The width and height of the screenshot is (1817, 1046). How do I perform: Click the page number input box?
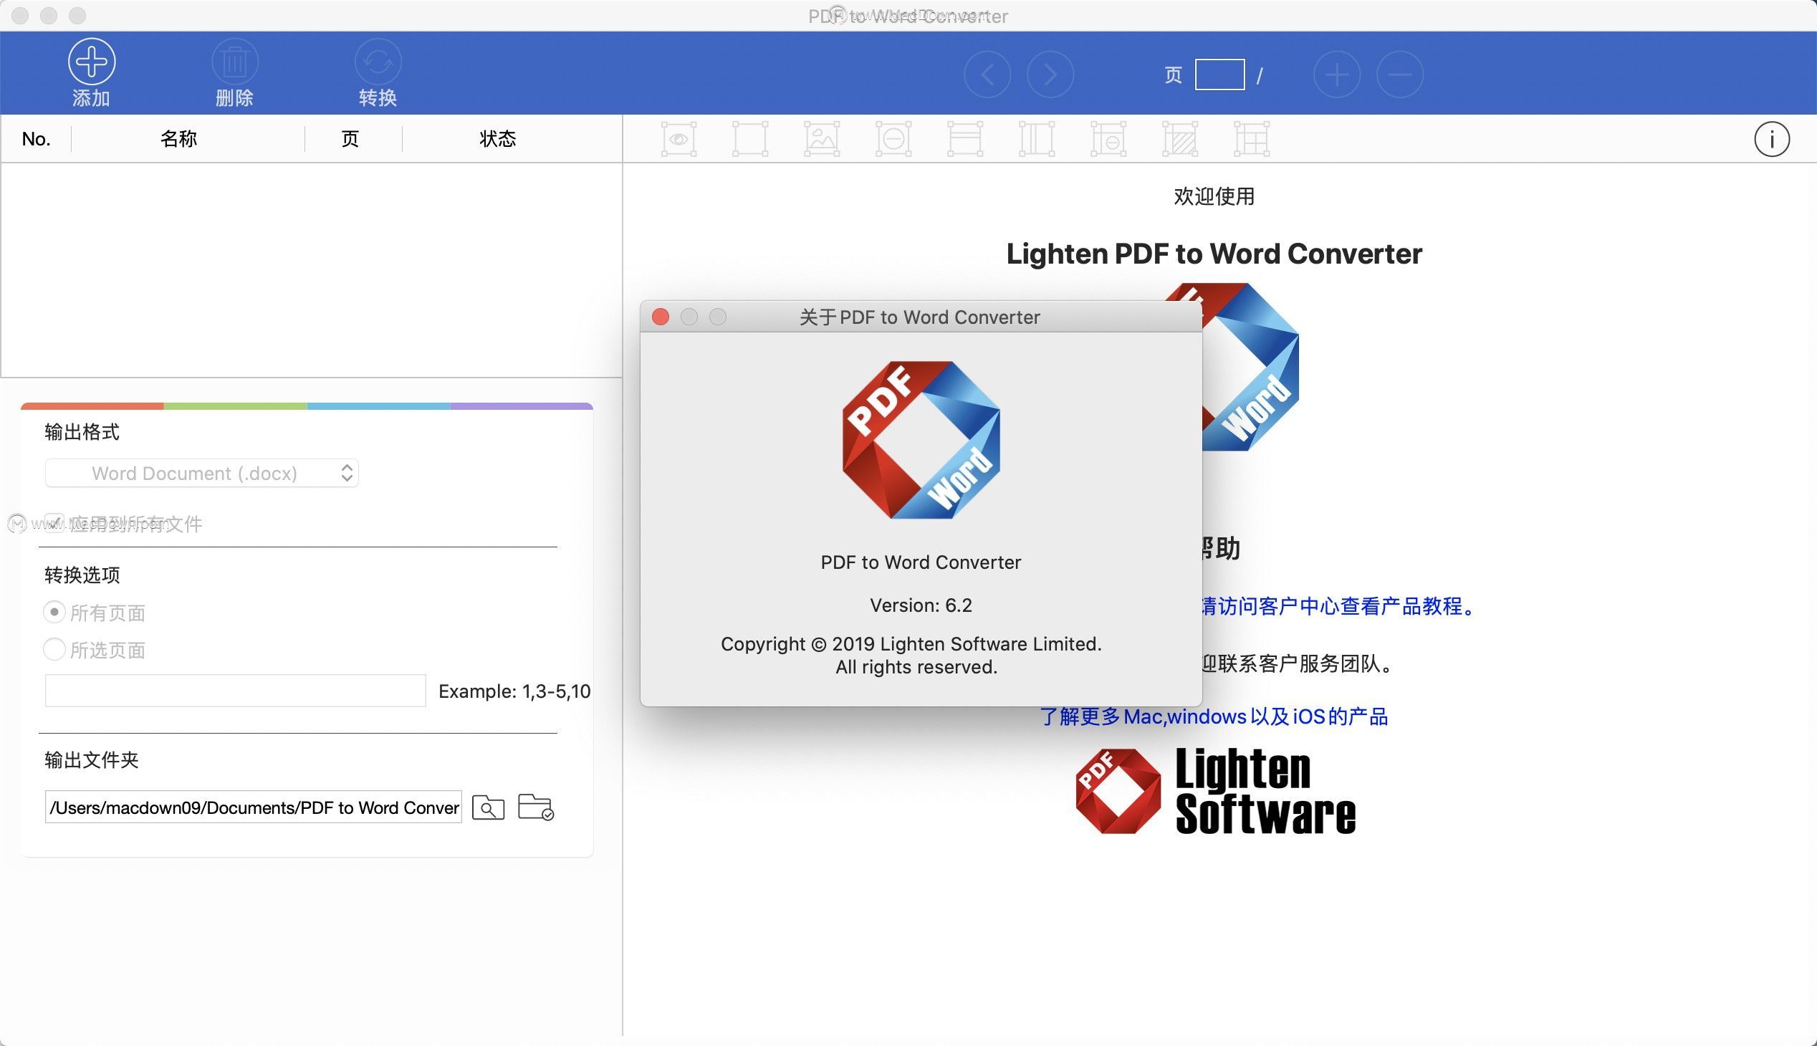click(1219, 75)
